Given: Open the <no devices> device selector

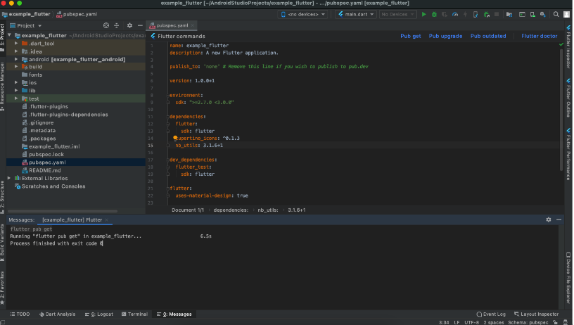Looking at the screenshot, I should point(303,14).
